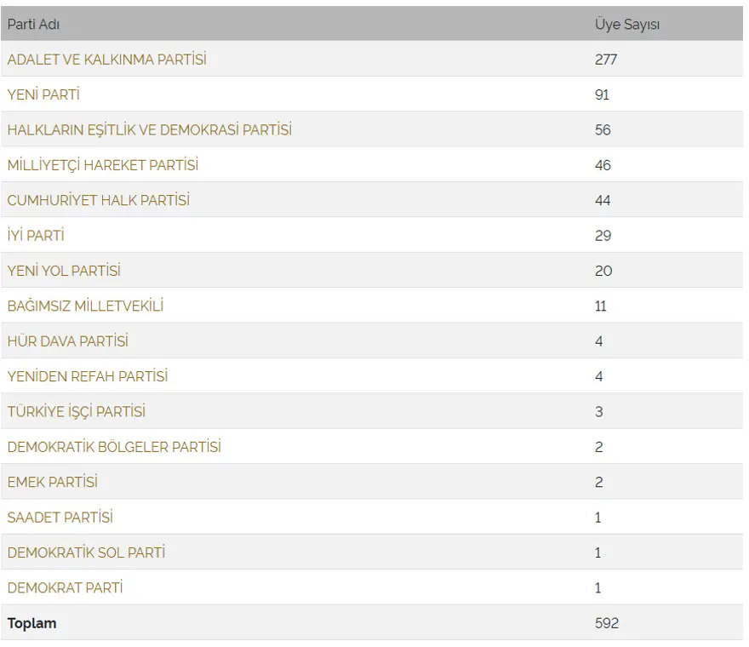Viewport: 749px width, 647px height.
Task: Click the Üye Sayısı column header
Action: click(x=627, y=24)
